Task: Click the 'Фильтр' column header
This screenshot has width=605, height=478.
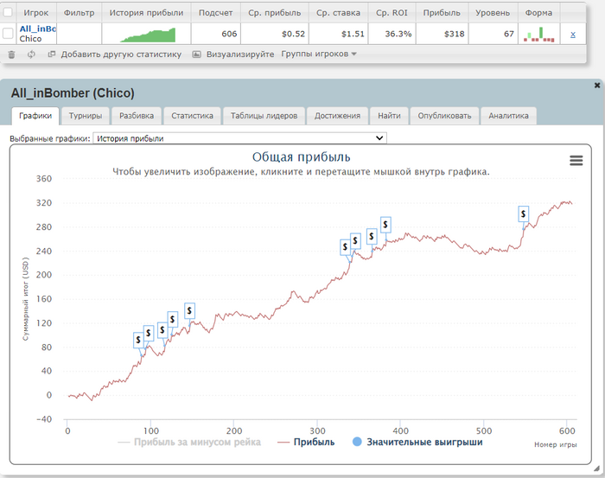Action: click(x=80, y=13)
